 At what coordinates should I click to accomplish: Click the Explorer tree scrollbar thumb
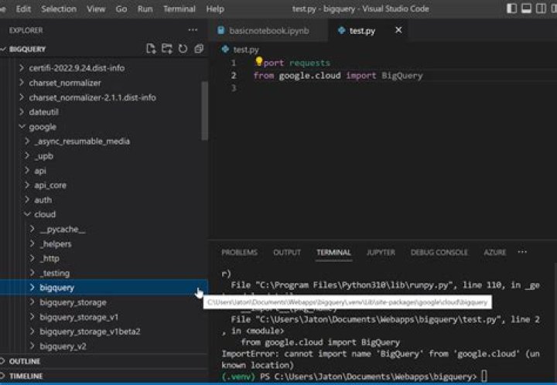[204, 111]
